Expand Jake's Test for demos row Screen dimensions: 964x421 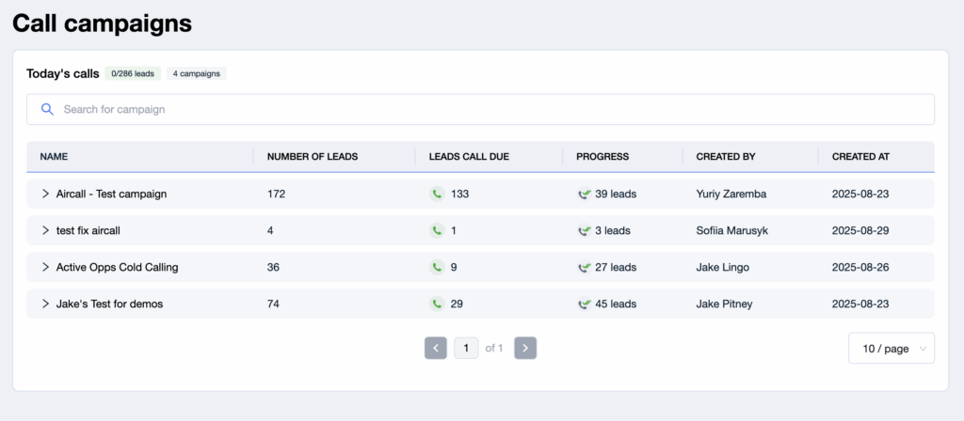45,304
